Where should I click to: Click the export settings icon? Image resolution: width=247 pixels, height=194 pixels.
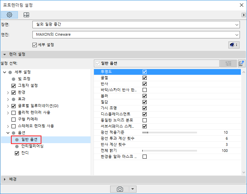tap(242, 64)
